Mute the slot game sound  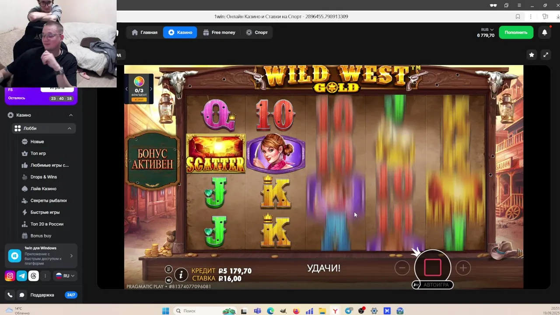(168, 280)
